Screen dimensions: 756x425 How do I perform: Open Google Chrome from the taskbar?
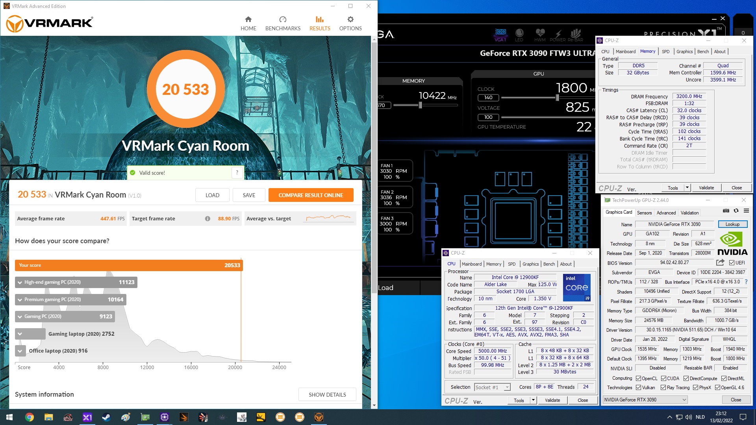30,417
